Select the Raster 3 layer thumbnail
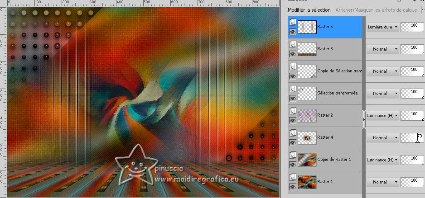 [x=307, y=49]
